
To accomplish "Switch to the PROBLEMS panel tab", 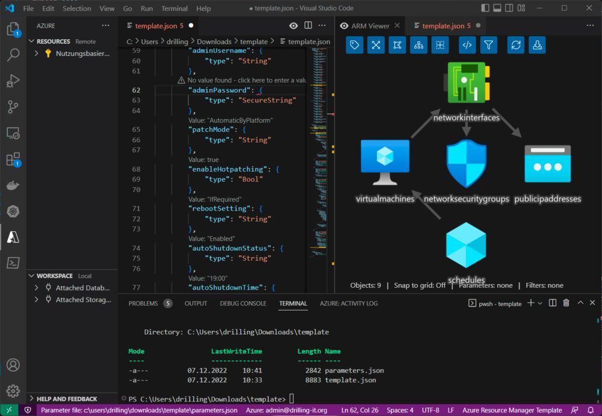I will tap(143, 303).
